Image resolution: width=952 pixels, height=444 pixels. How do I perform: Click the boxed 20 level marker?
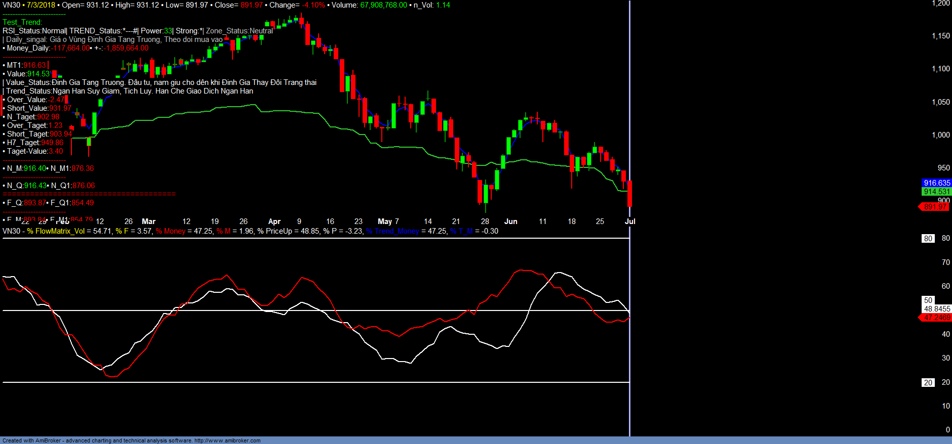point(928,383)
